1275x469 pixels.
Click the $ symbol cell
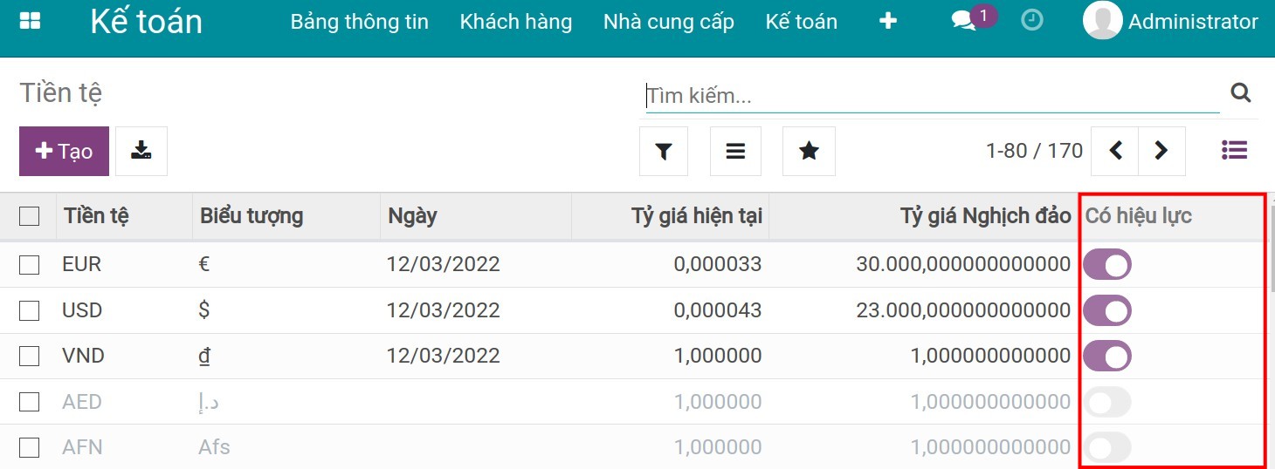click(204, 310)
